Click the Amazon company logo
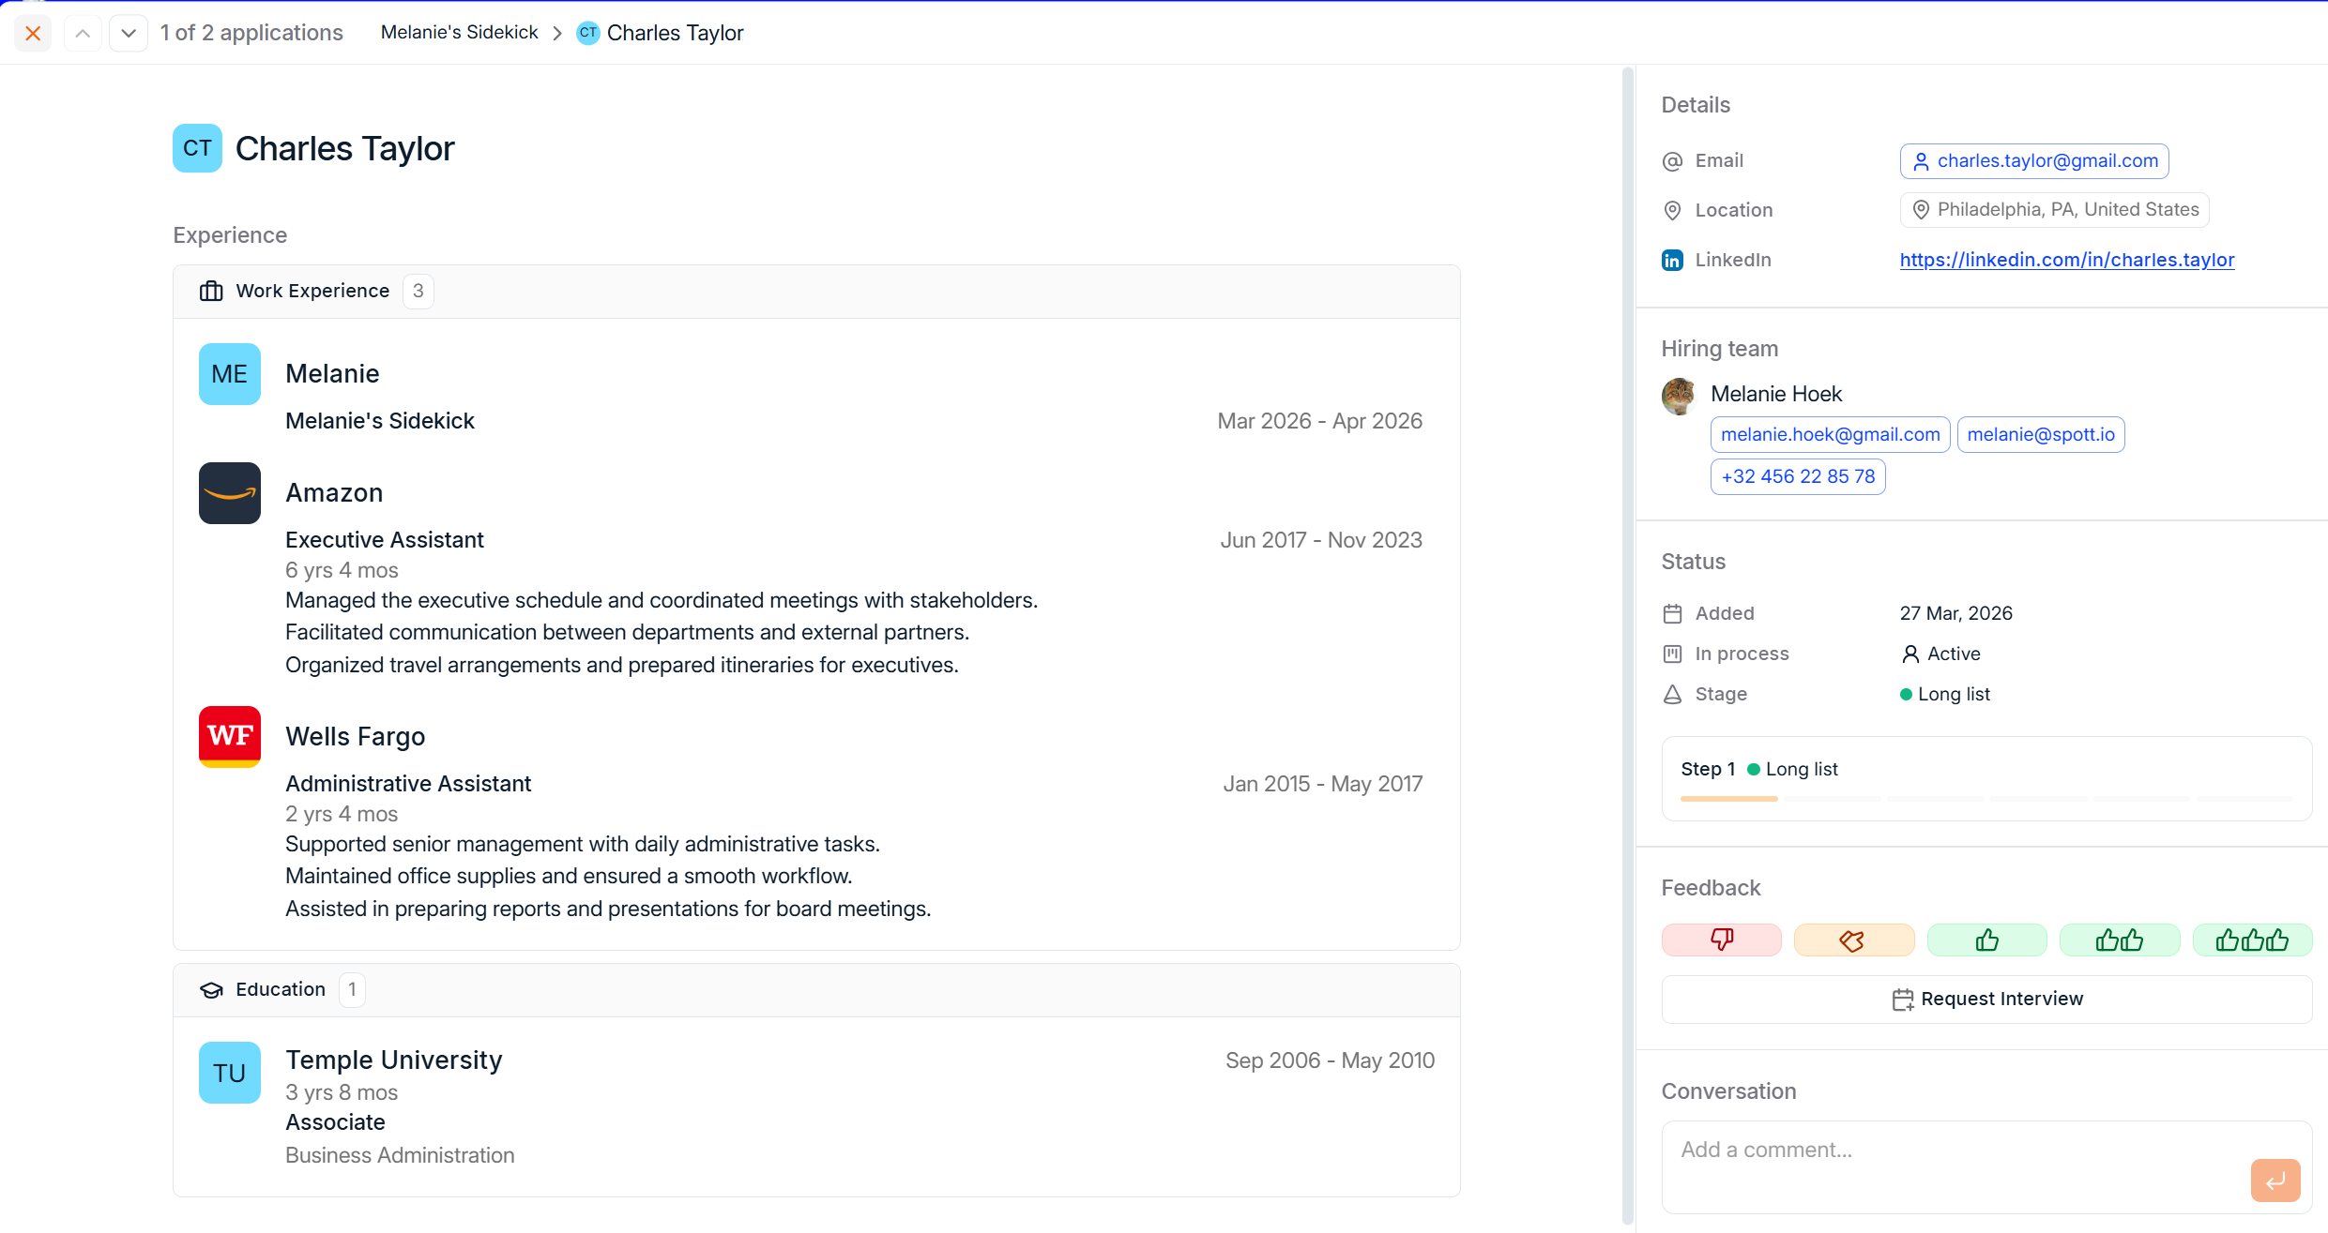Viewport: 2328px width, 1233px height. coord(230,493)
